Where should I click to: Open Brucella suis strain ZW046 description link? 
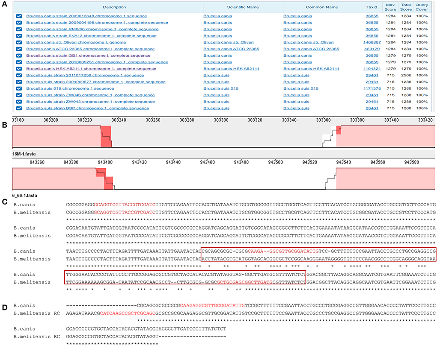click(x=90, y=95)
